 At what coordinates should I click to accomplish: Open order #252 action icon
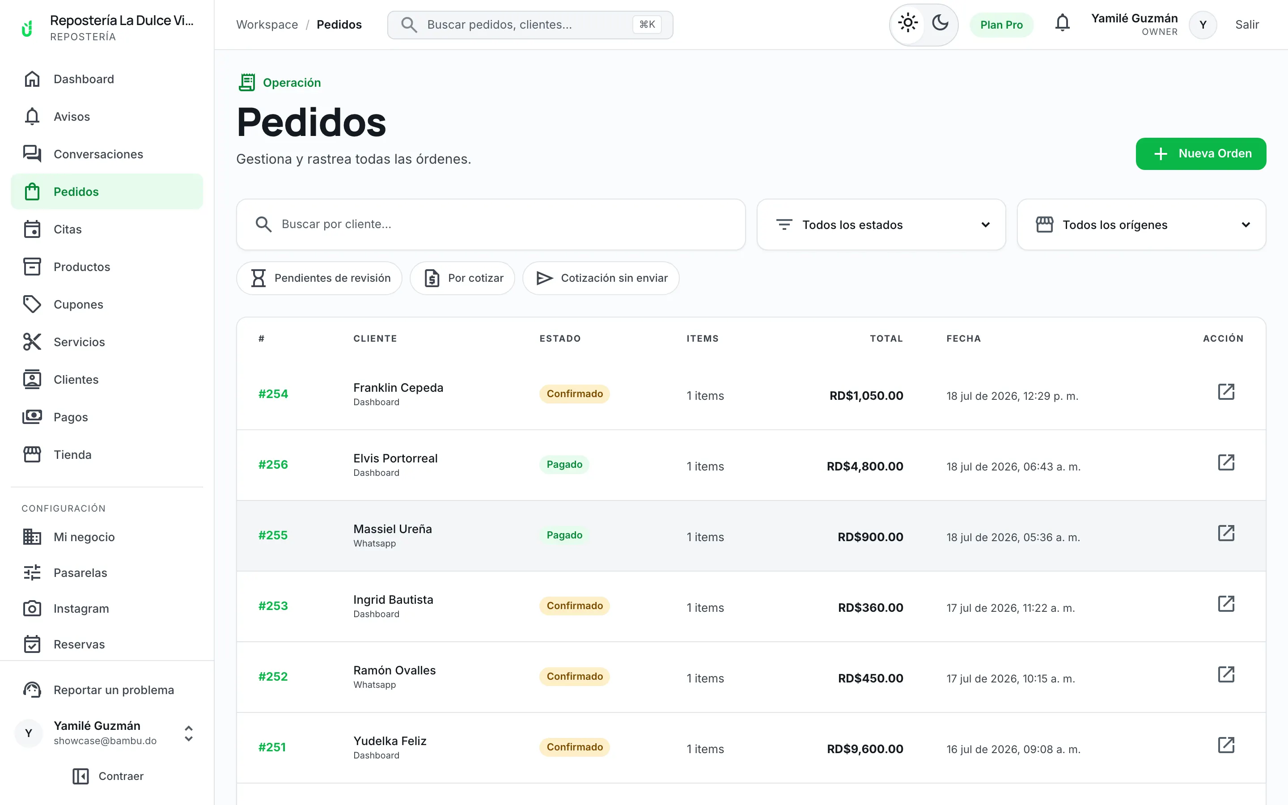click(x=1226, y=675)
